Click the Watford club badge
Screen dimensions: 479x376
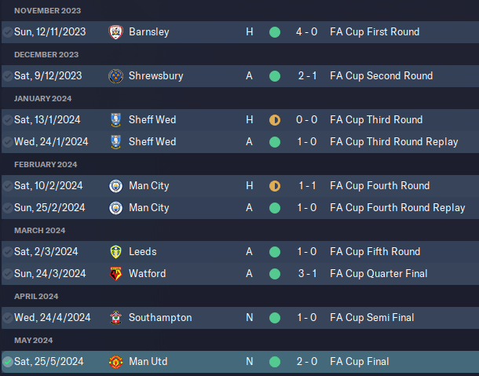pos(116,274)
